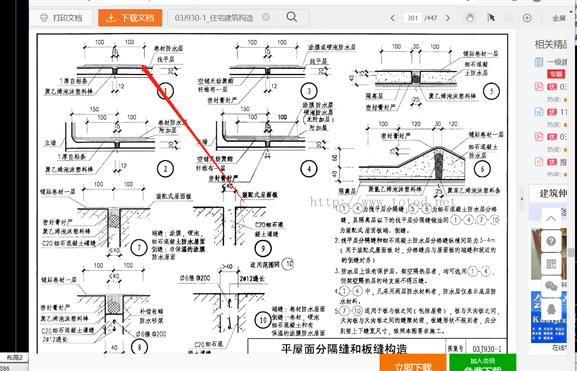Select the text selection cursor tool
The width and height of the screenshot is (577, 371).
pyautogui.click(x=491, y=17)
